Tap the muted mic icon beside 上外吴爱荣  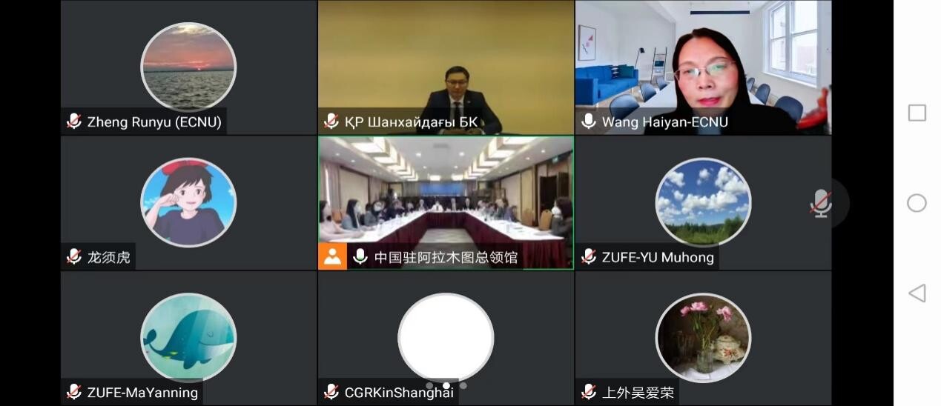point(589,392)
